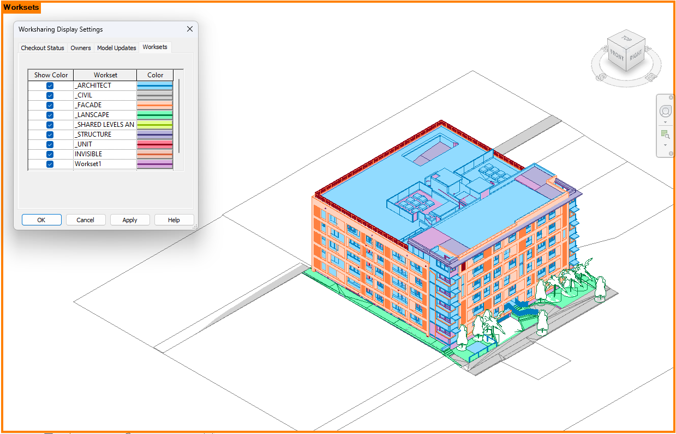This screenshot has height=434, width=676.
Task: Disable Show Color for _STRUCTURE workset
Action: pos(50,135)
